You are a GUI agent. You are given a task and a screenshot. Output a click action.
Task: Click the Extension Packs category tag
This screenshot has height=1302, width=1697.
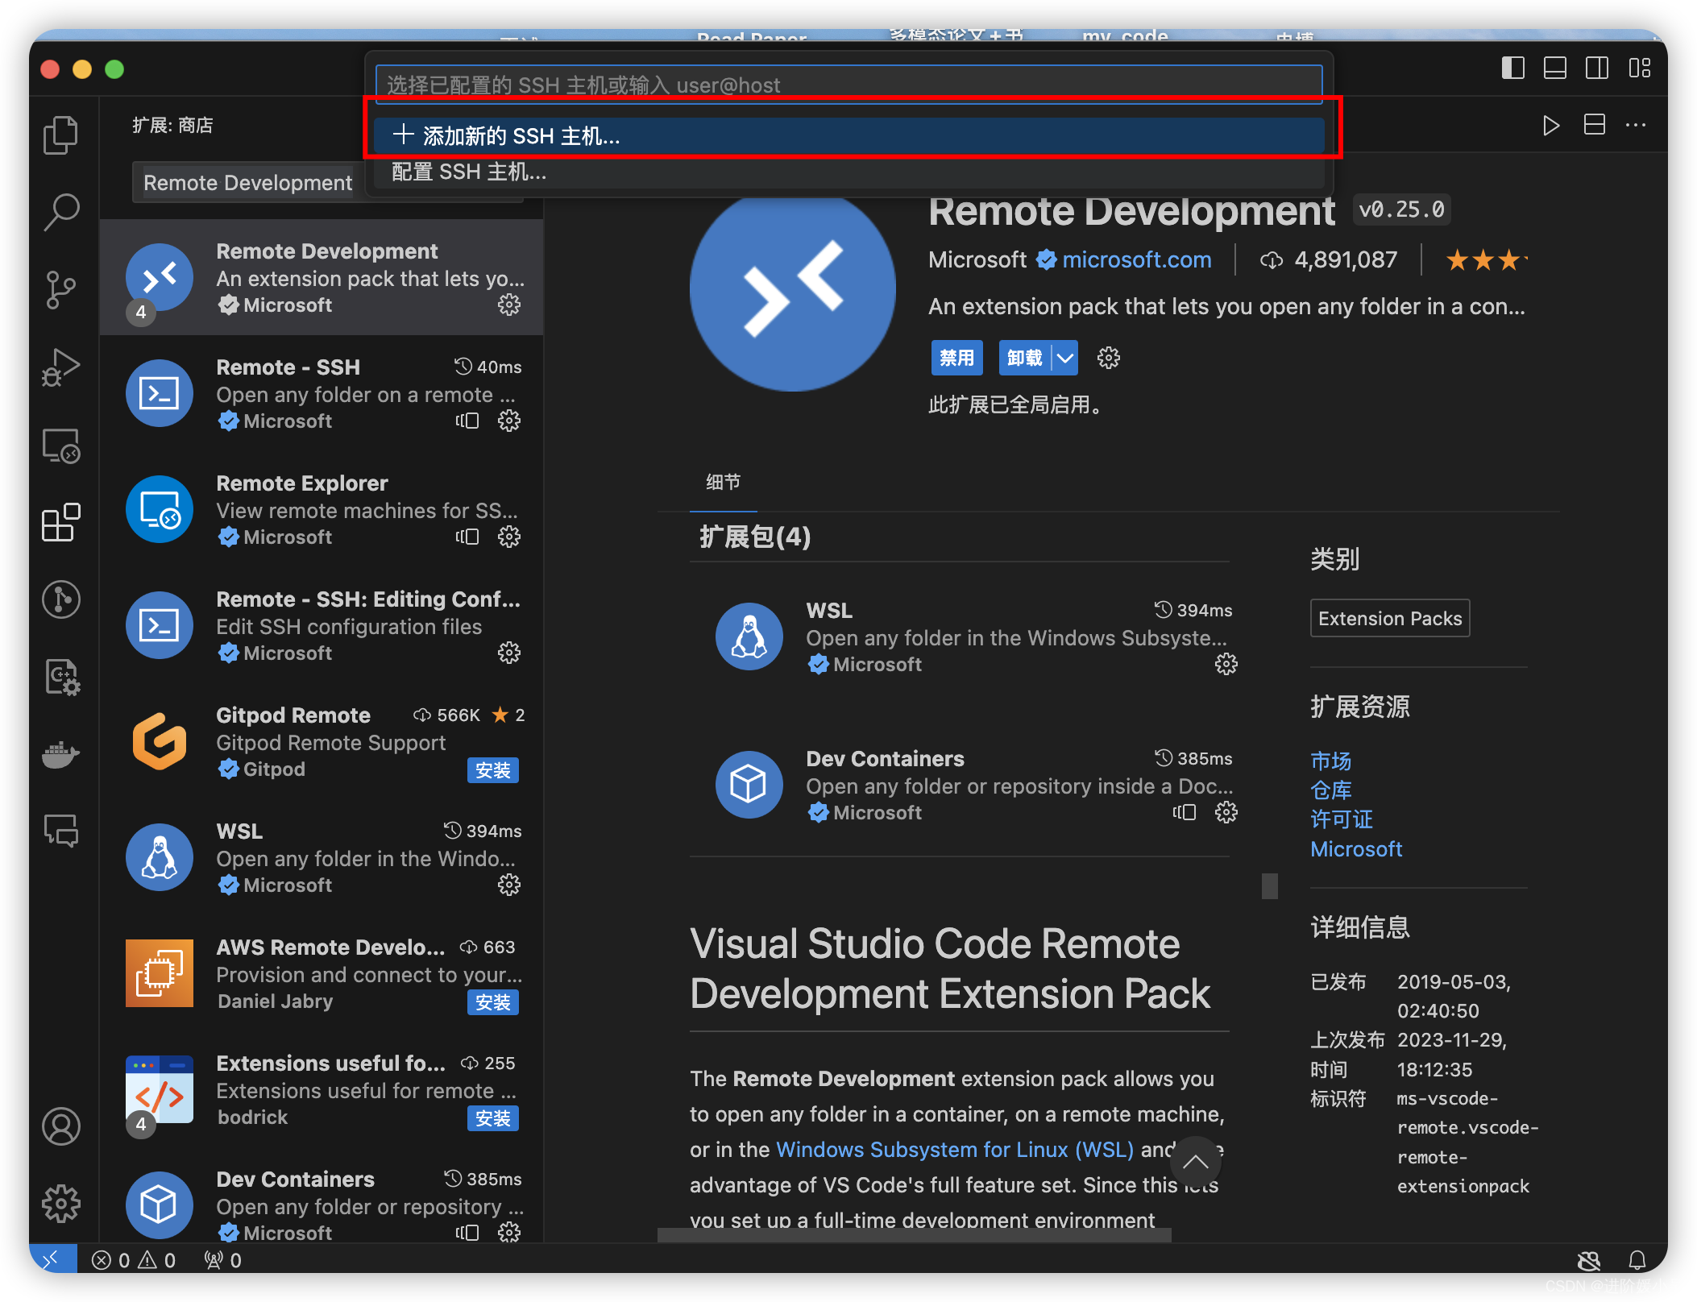coord(1389,618)
